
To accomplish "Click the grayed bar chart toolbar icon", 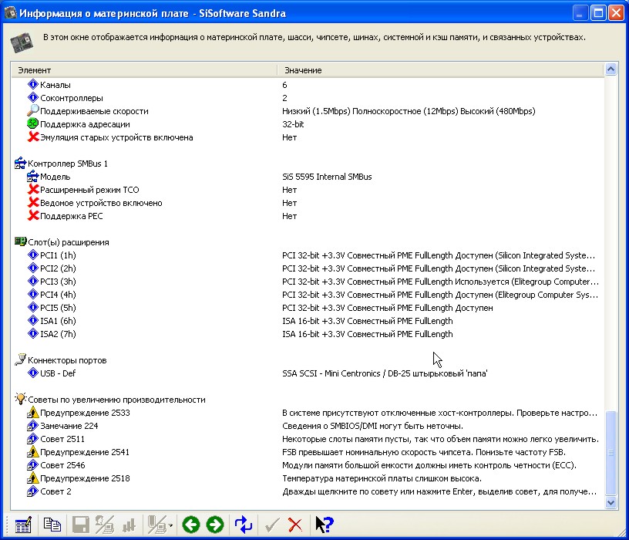I will pyautogui.click(x=129, y=525).
